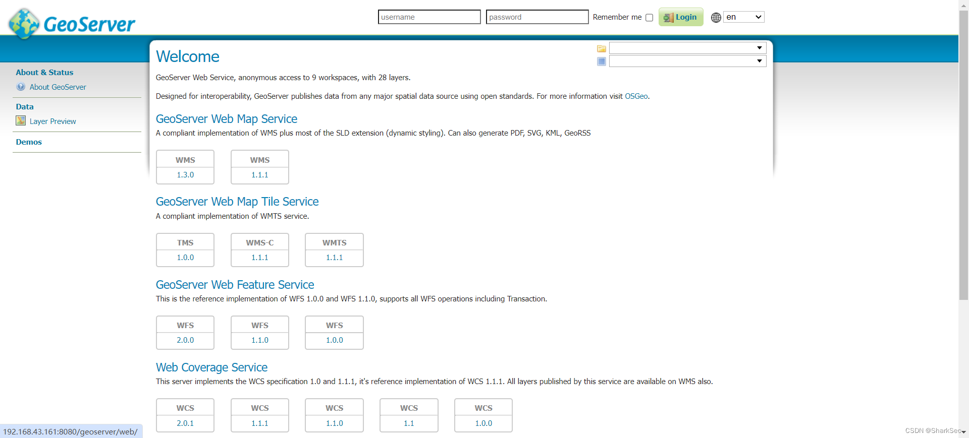Open WFS 1.0.0 capabilities
The height and width of the screenshot is (438, 969).
tap(334, 340)
